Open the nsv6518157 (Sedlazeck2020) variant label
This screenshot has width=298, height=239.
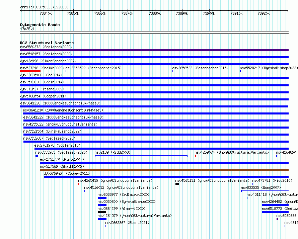pos(46,54)
